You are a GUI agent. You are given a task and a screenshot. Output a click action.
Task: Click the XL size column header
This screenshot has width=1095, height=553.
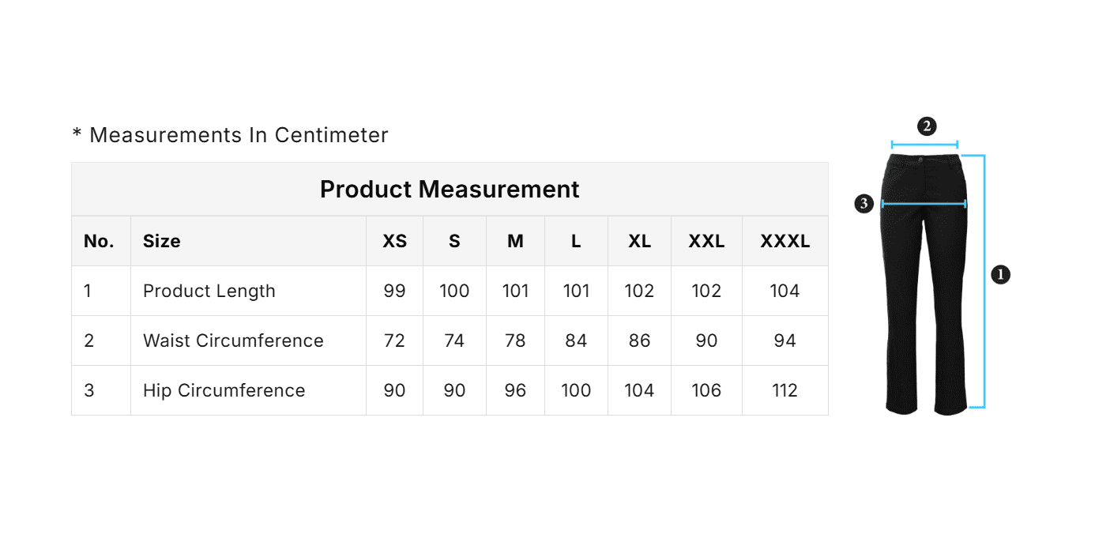[639, 241]
